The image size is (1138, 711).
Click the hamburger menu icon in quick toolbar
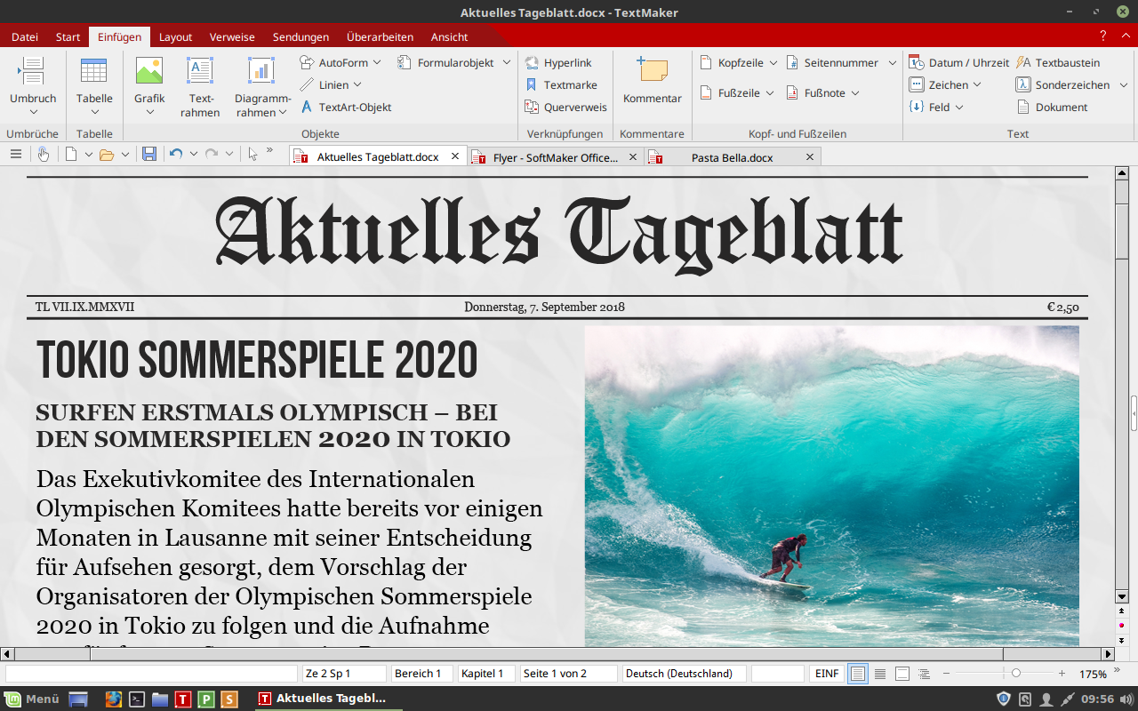[15, 155]
